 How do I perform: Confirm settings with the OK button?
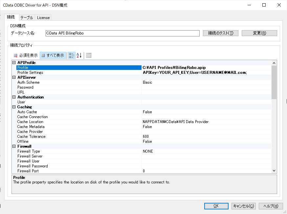coord(216,206)
